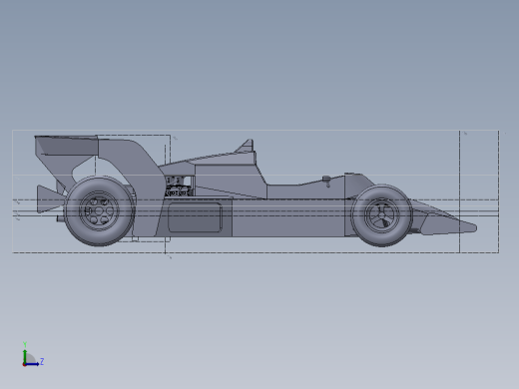Viewport: 519px width, 389px height.
Task: Select the small exhaust pipe behind rear wheel
Action: [60, 218]
